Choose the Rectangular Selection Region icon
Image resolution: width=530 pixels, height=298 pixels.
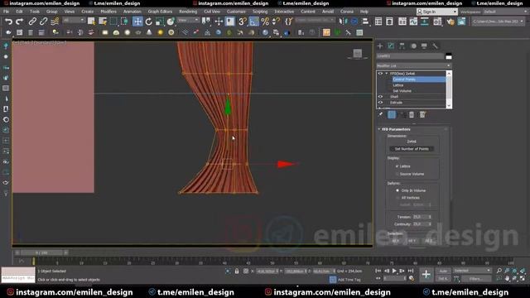click(113, 22)
